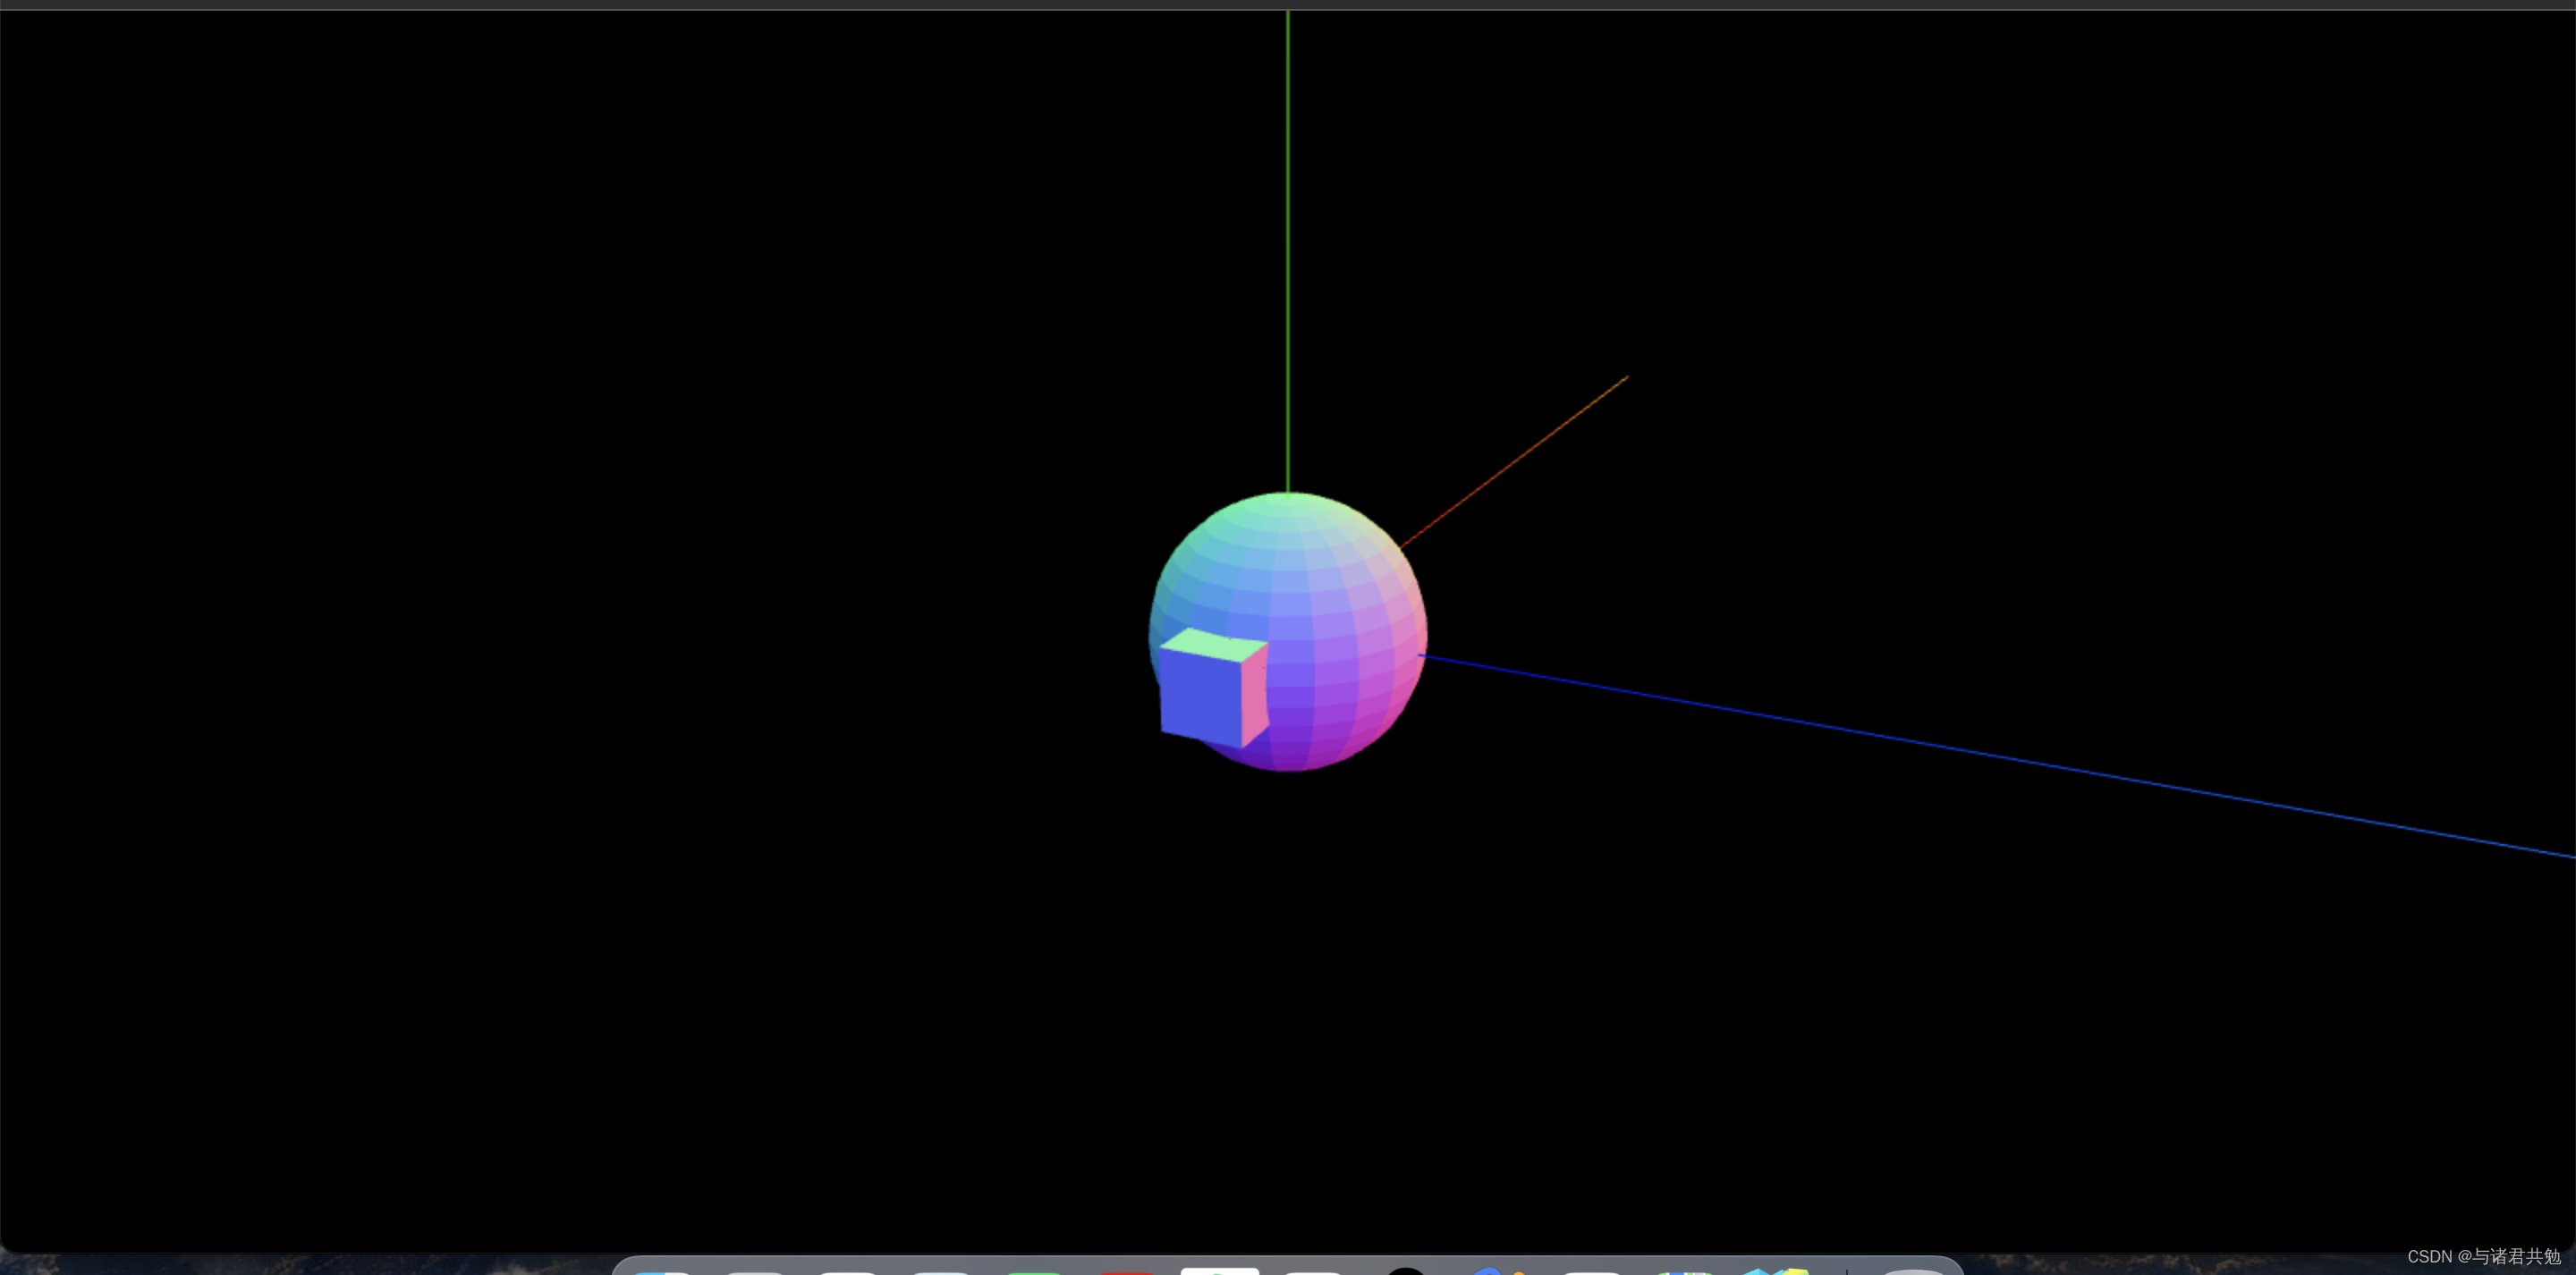This screenshot has width=2576, height=1275.
Task: Click the pink right side face of the cube
Action: tap(1254, 697)
